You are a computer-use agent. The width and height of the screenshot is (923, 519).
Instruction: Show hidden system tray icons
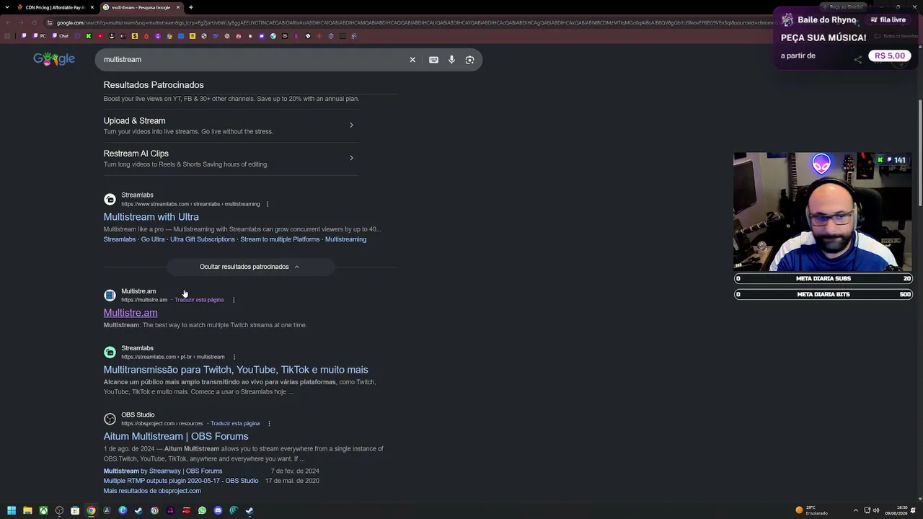pyautogui.click(x=856, y=510)
